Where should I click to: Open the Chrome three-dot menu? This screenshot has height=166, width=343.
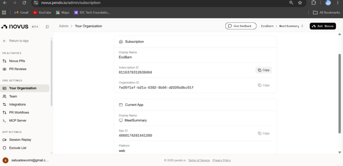[x=338, y=3]
